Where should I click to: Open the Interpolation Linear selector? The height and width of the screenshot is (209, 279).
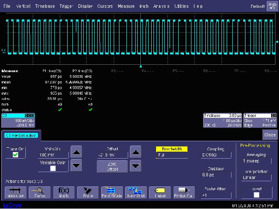tap(256, 178)
